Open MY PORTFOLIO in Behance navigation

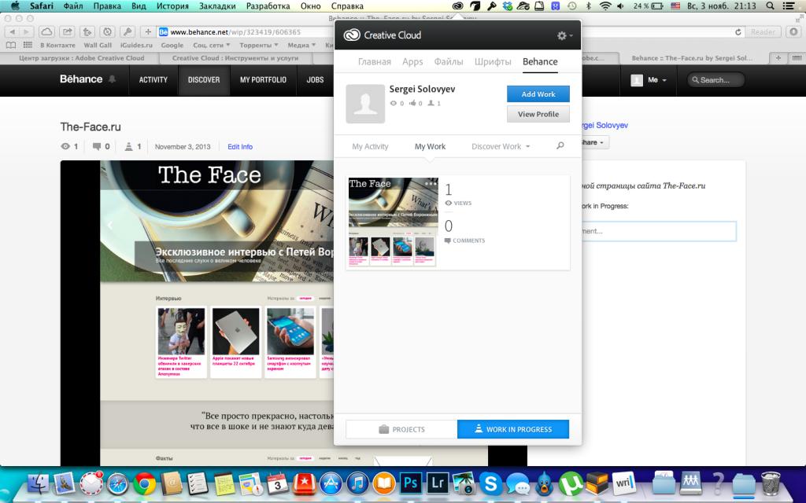[263, 79]
